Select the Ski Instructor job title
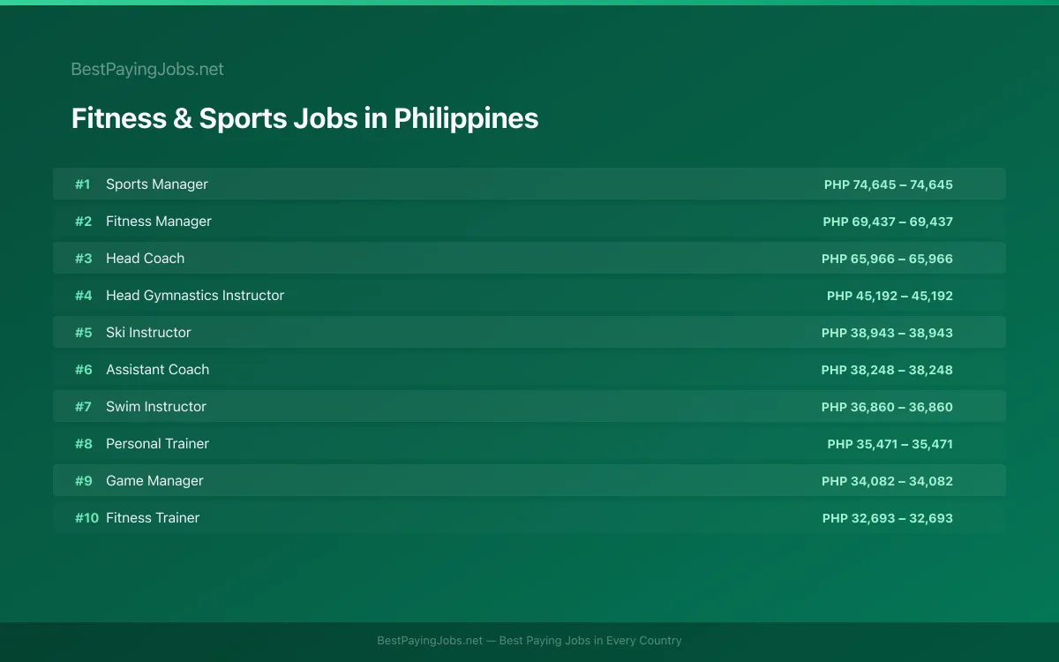The image size is (1059, 662). (x=148, y=333)
